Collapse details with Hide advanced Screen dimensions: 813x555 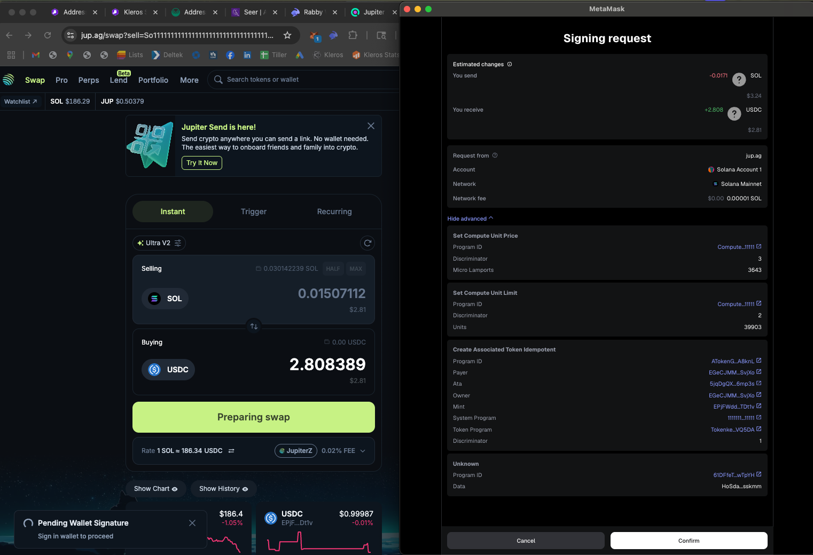pyautogui.click(x=470, y=218)
